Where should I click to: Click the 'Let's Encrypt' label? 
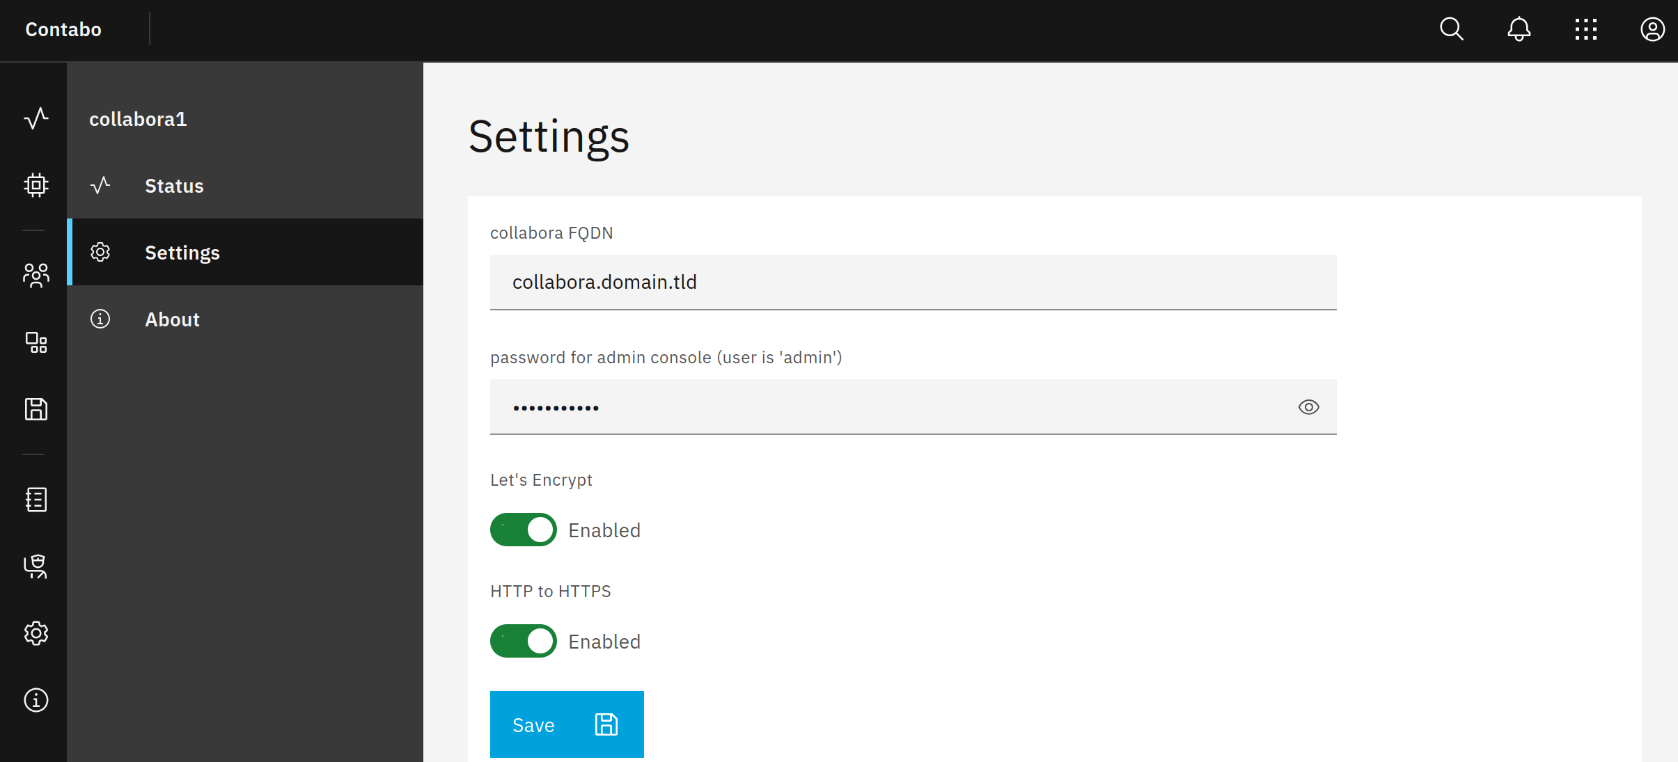(x=541, y=480)
